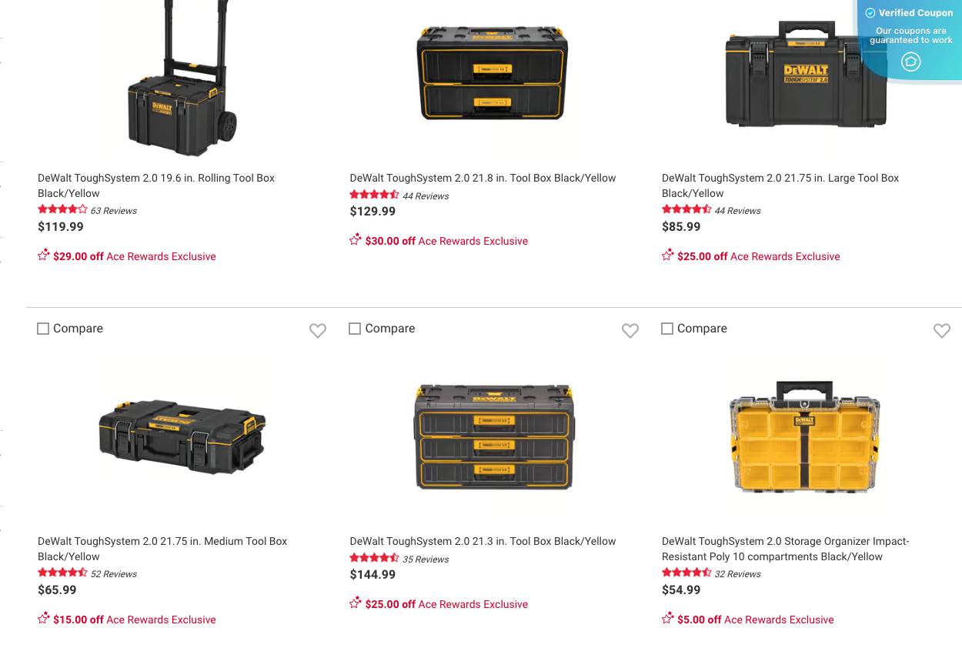This screenshot has height=658, width=962.
Task: Open the 21.8 in. Tool Box product link
Action: 483,178
